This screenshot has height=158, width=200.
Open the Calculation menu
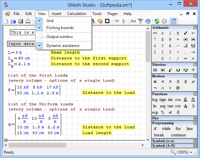(x=77, y=14)
